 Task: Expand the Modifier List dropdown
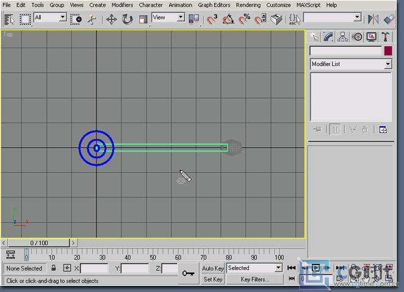(x=388, y=64)
